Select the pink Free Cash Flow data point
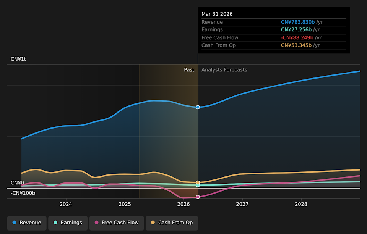 (x=198, y=197)
